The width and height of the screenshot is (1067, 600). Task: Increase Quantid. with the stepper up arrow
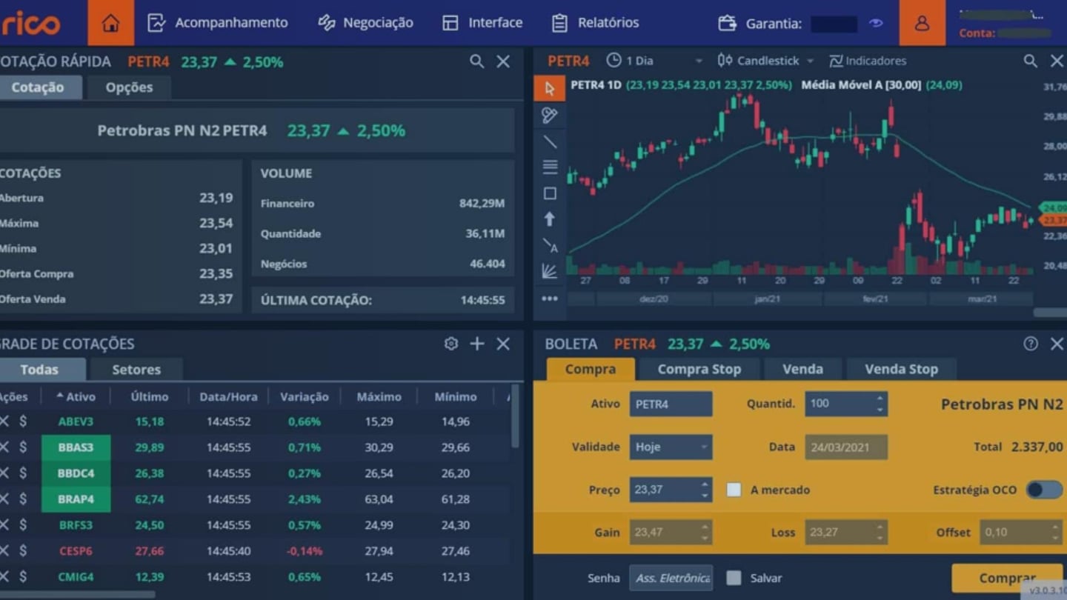(x=879, y=399)
